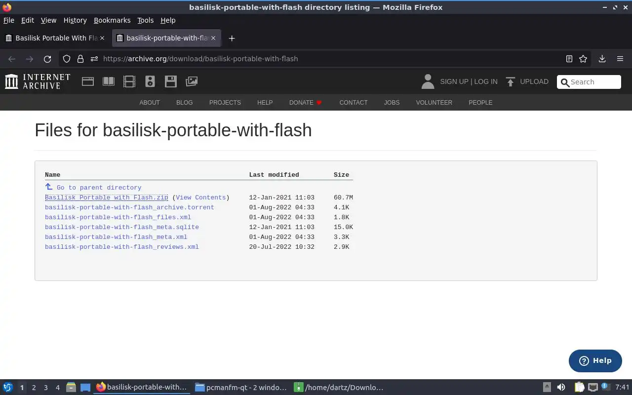Bookmark this page with the star
The image size is (632, 395).
(x=583, y=59)
